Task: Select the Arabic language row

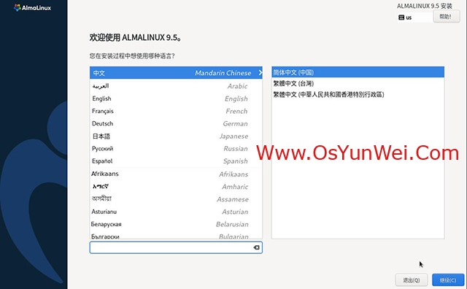Action: 176,86
